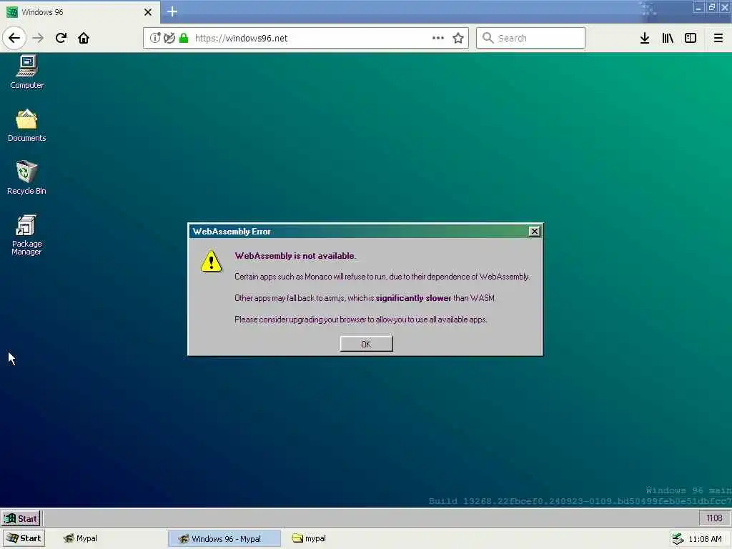This screenshot has height=549, width=732.
Task: Click the "significantly slower" bold text
Action: click(413, 298)
